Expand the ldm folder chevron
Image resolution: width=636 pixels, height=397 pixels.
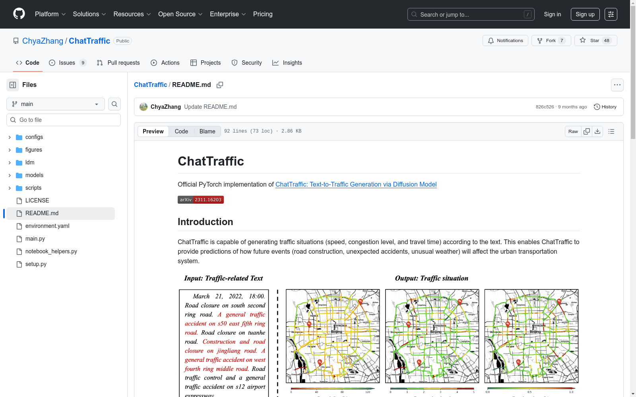10,163
